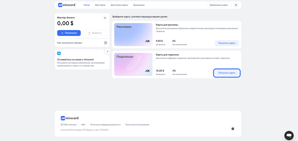Click the mirocard logo in header
The image size is (298, 141).
[x=66, y=5]
